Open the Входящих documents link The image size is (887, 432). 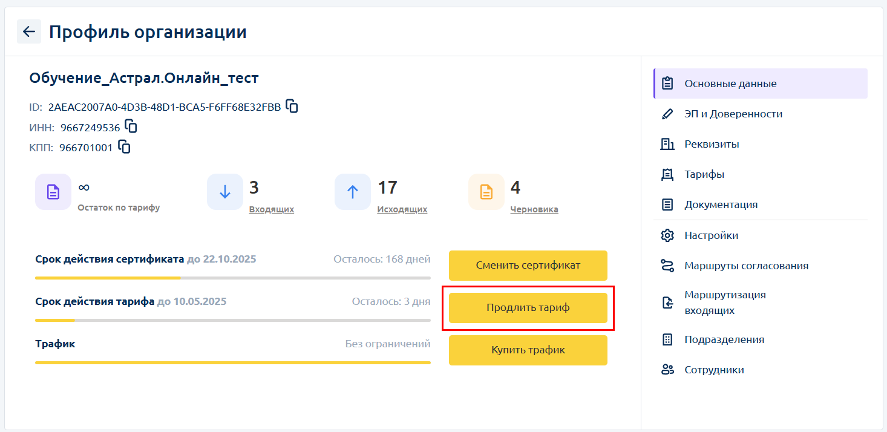[x=272, y=209]
